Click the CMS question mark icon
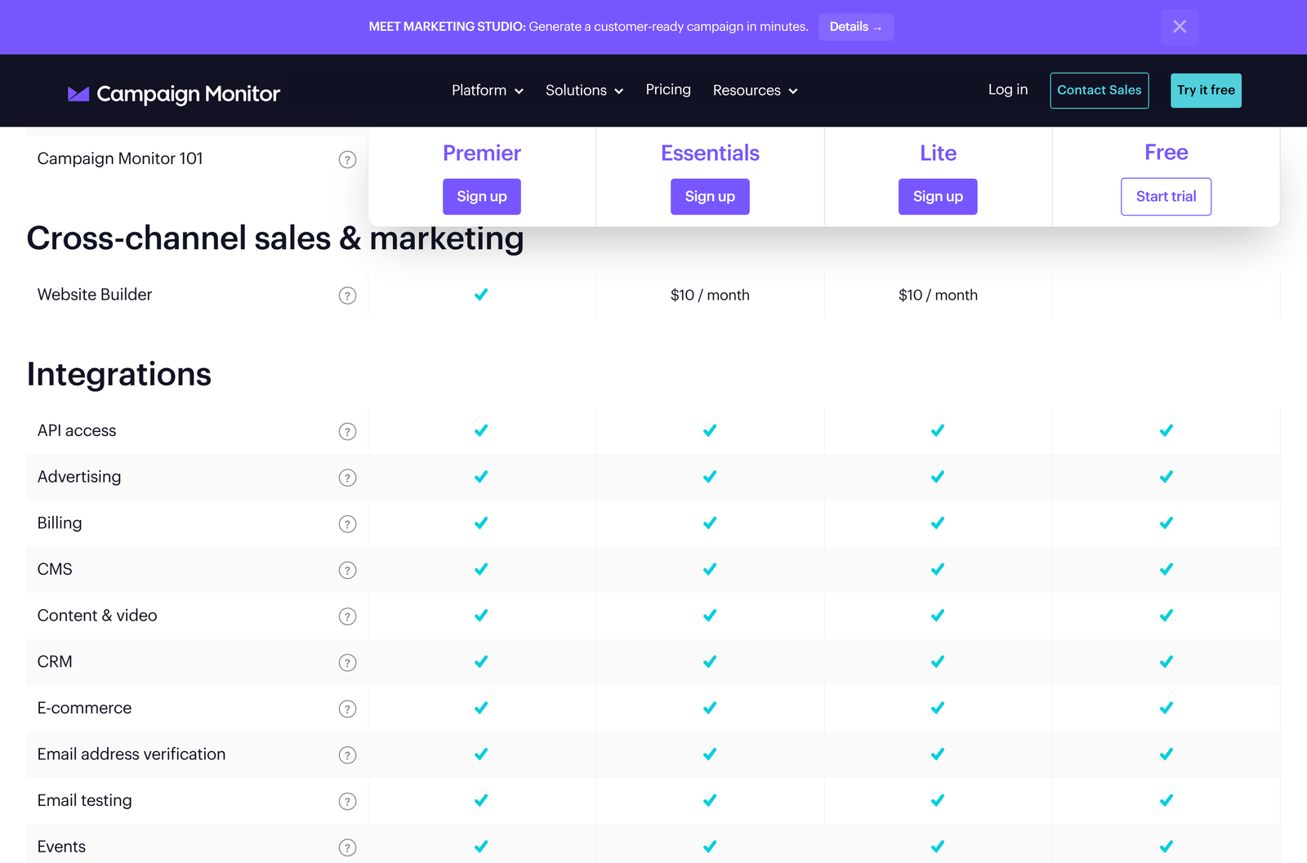This screenshot has height=863, width=1307. pyautogui.click(x=347, y=570)
